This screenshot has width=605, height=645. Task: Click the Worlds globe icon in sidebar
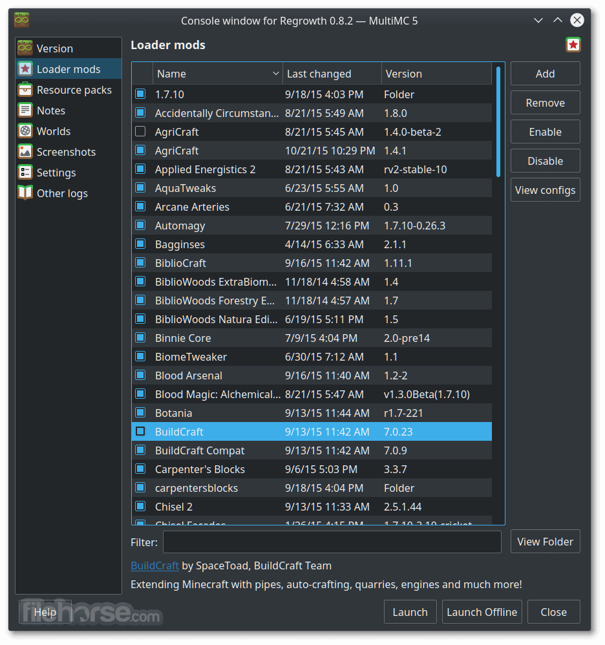point(25,131)
